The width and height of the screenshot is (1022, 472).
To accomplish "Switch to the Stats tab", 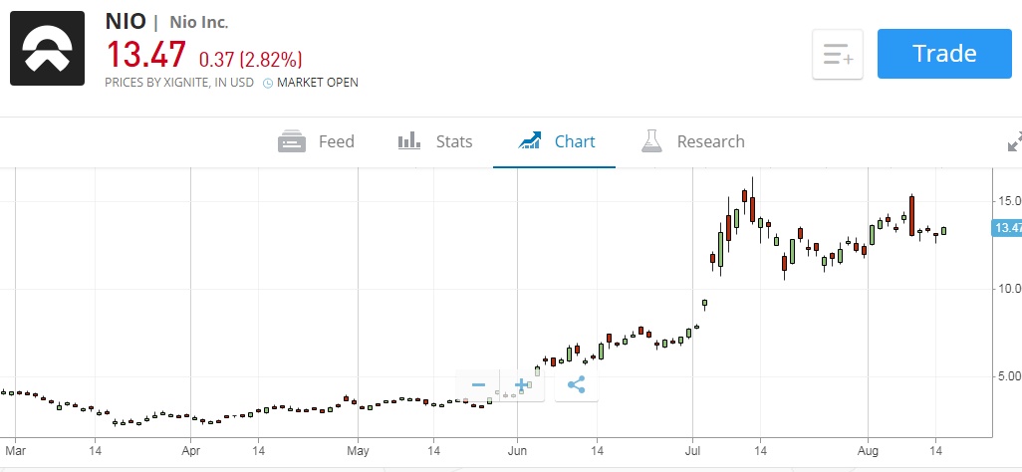I will (x=435, y=141).
